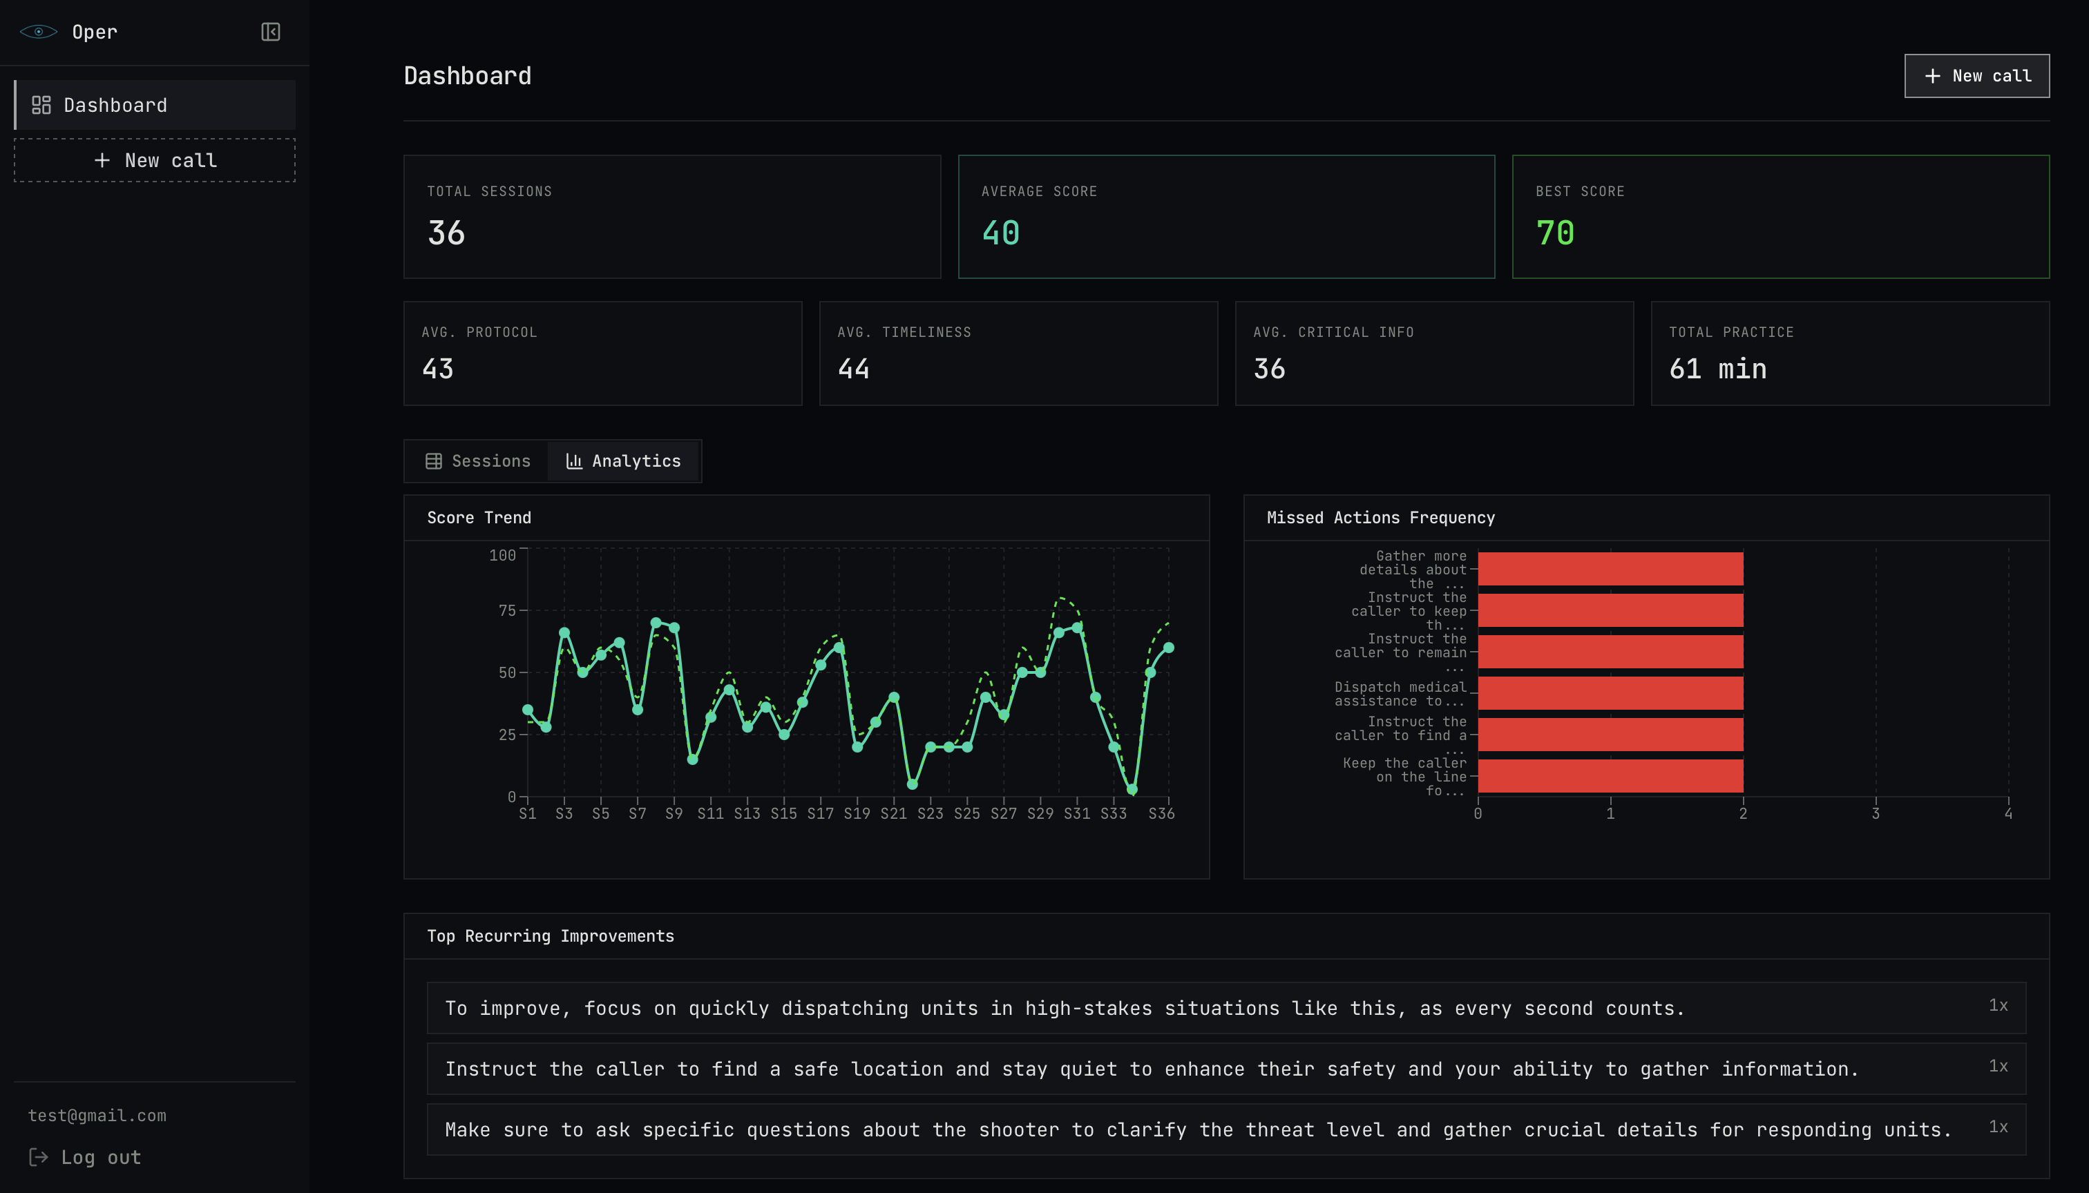Click the log out arrow icon
The image size is (2089, 1193).
pos(39,1157)
